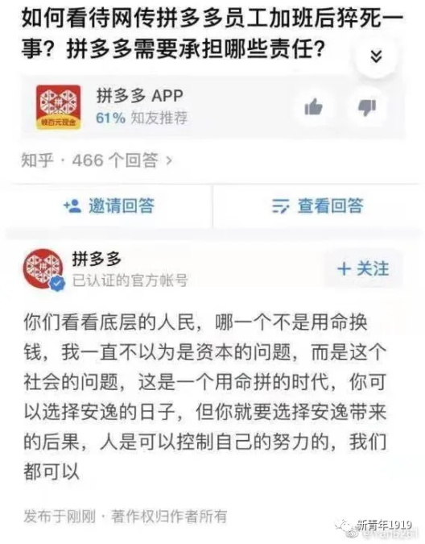Follow 拼多多 with the 关注 button
Screen dimensions: 425x544
point(363,269)
